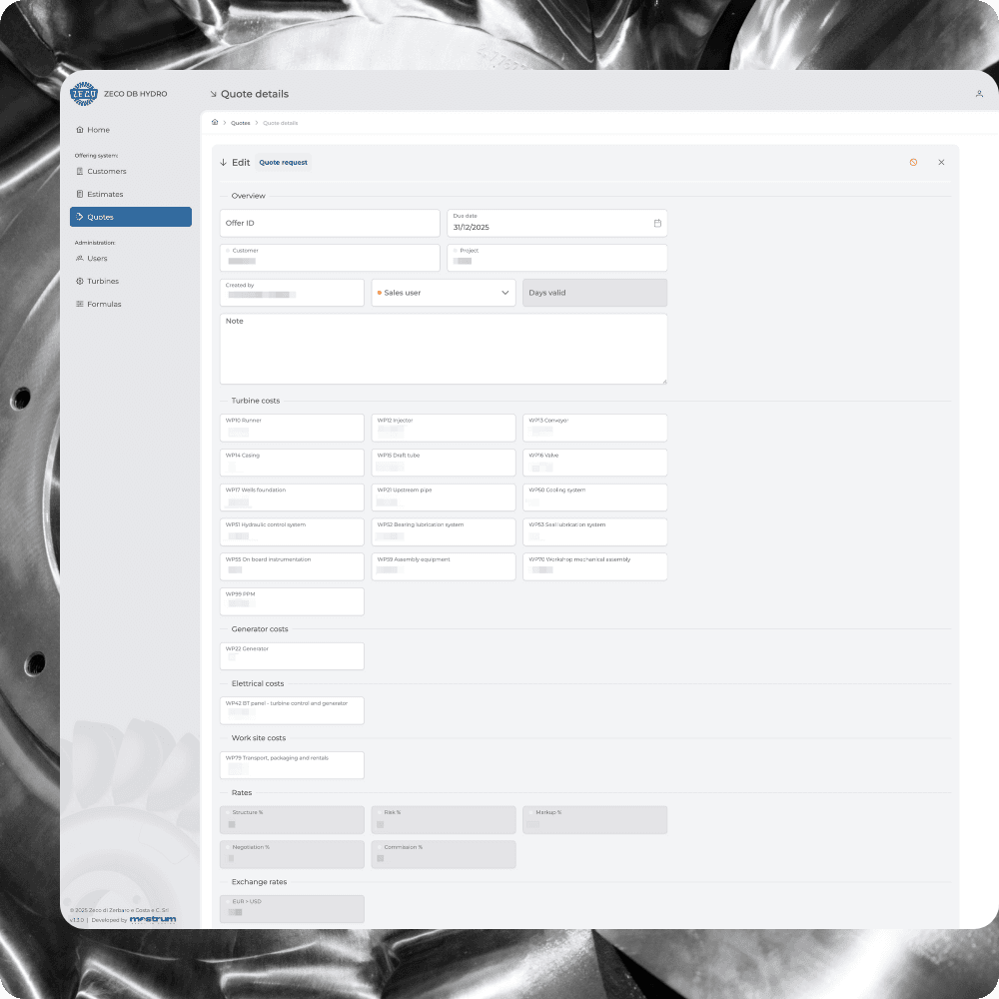Open the user profile icon top right
Screen dimensions: 999x999
(979, 93)
